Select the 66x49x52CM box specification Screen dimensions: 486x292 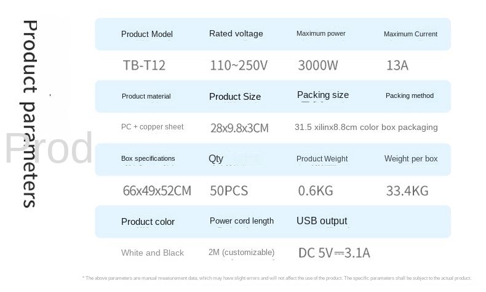click(157, 191)
